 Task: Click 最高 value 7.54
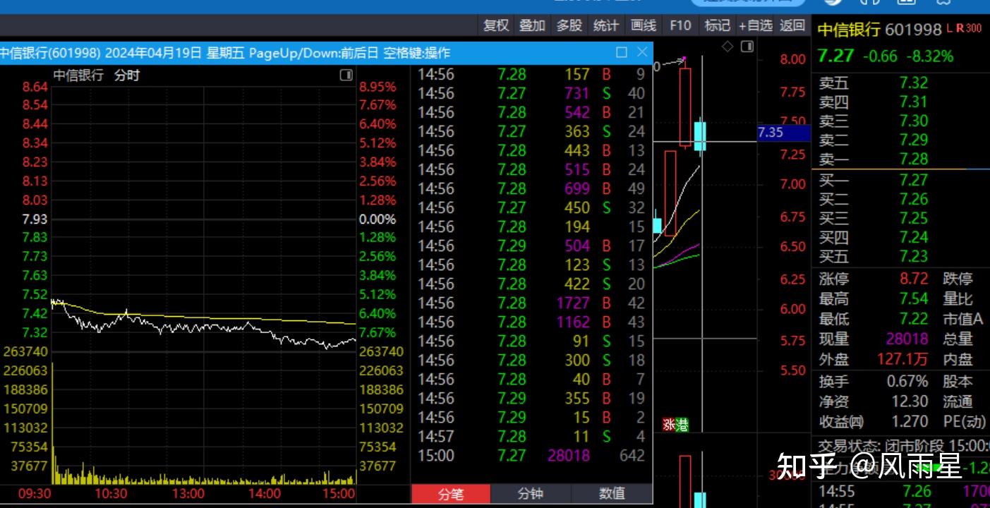[914, 299]
